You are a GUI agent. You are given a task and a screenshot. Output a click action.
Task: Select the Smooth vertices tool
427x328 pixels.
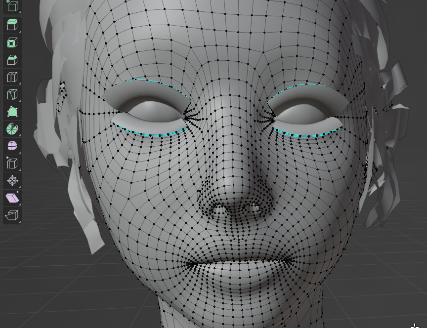pos(12,146)
